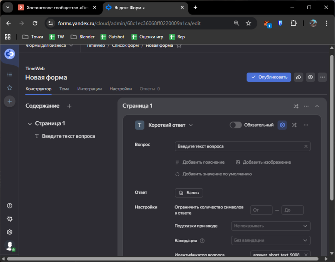The image size is (335, 262).
Task: Open the Подсказки при вводе dropdown
Action: coord(271,226)
